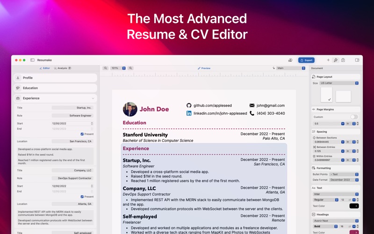Click the Role field with Software Engineer
Viewport: 374px width, 234px height.
72,116
